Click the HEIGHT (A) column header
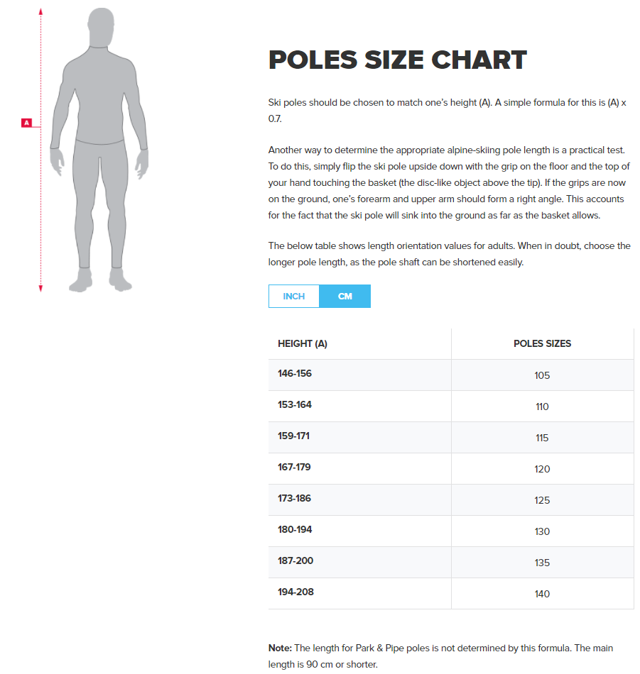Screen dimensions: 640x674 tap(303, 343)
